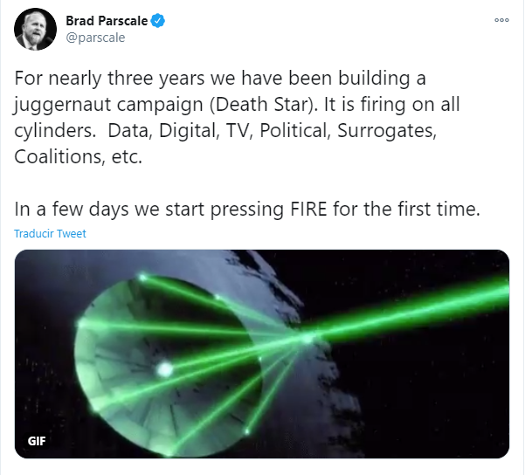Play the Death Star GIF

click(x=261, y=354)
